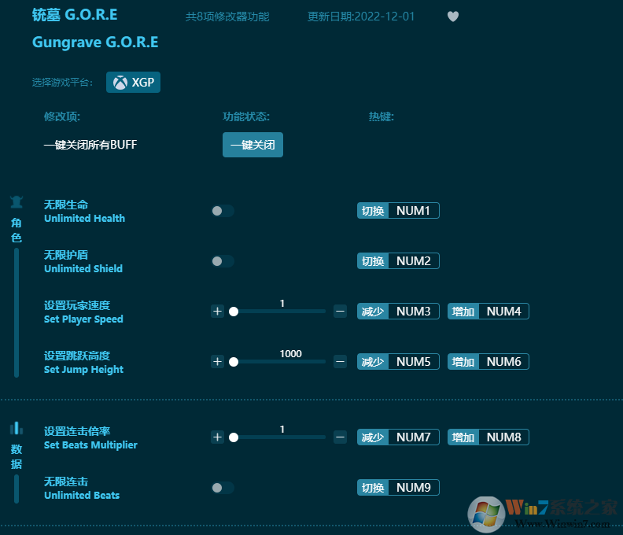
Task: Click the Unlimited Shield label
Action: [83, 269]
